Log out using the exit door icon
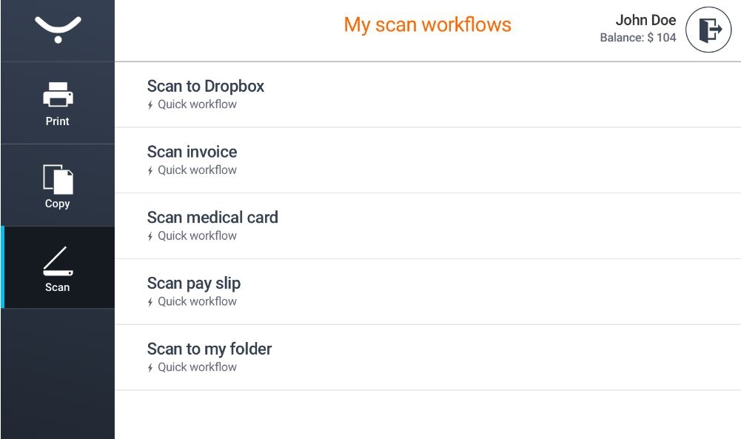 coord(708,30)
